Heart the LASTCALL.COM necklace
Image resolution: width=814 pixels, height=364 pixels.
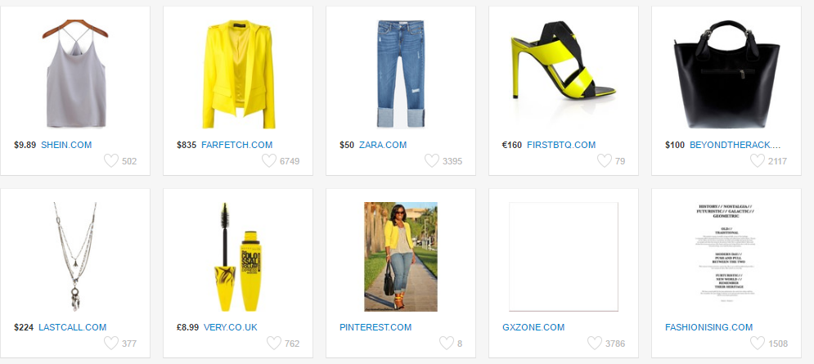click(x=111, y=343)
